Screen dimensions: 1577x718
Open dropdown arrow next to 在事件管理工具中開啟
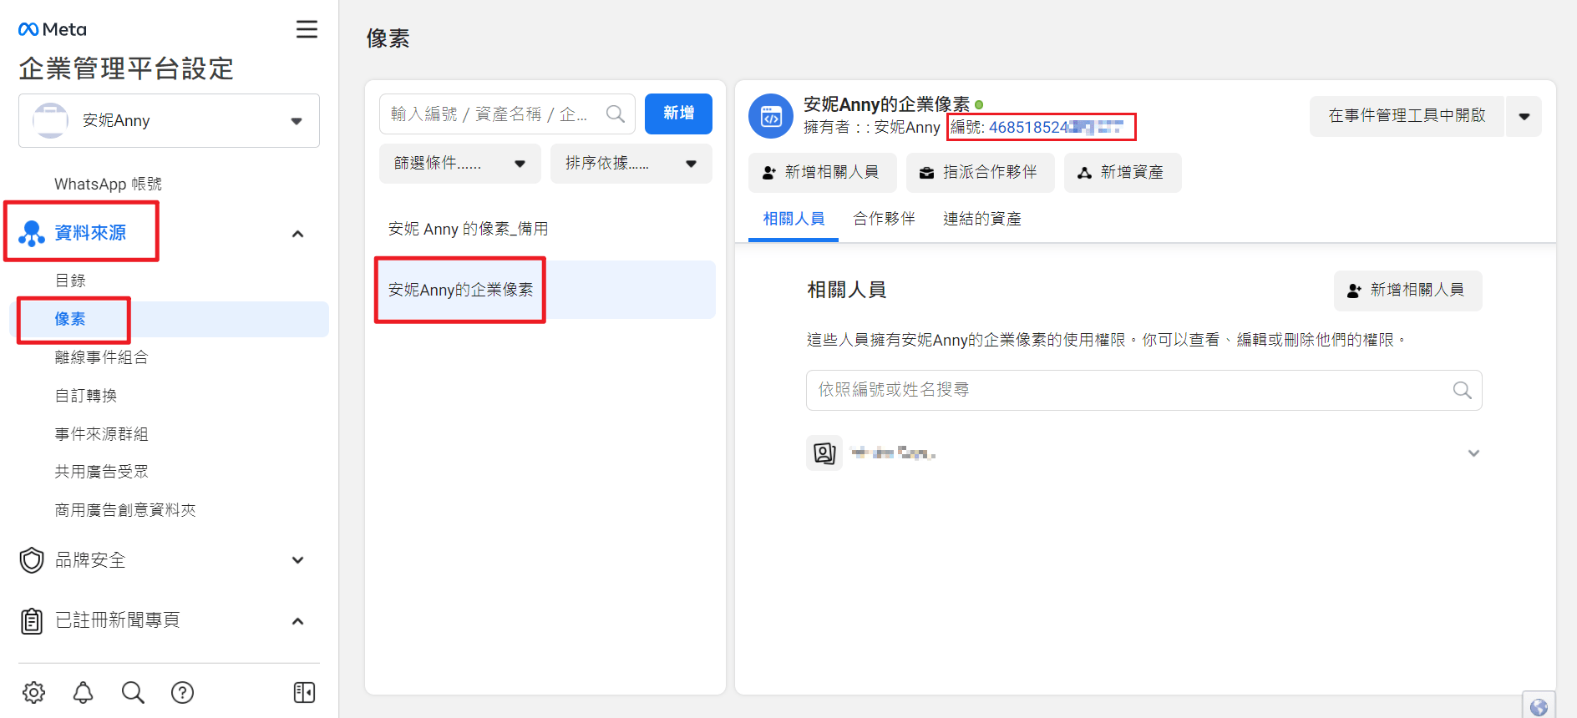(x=1524, y=116)
